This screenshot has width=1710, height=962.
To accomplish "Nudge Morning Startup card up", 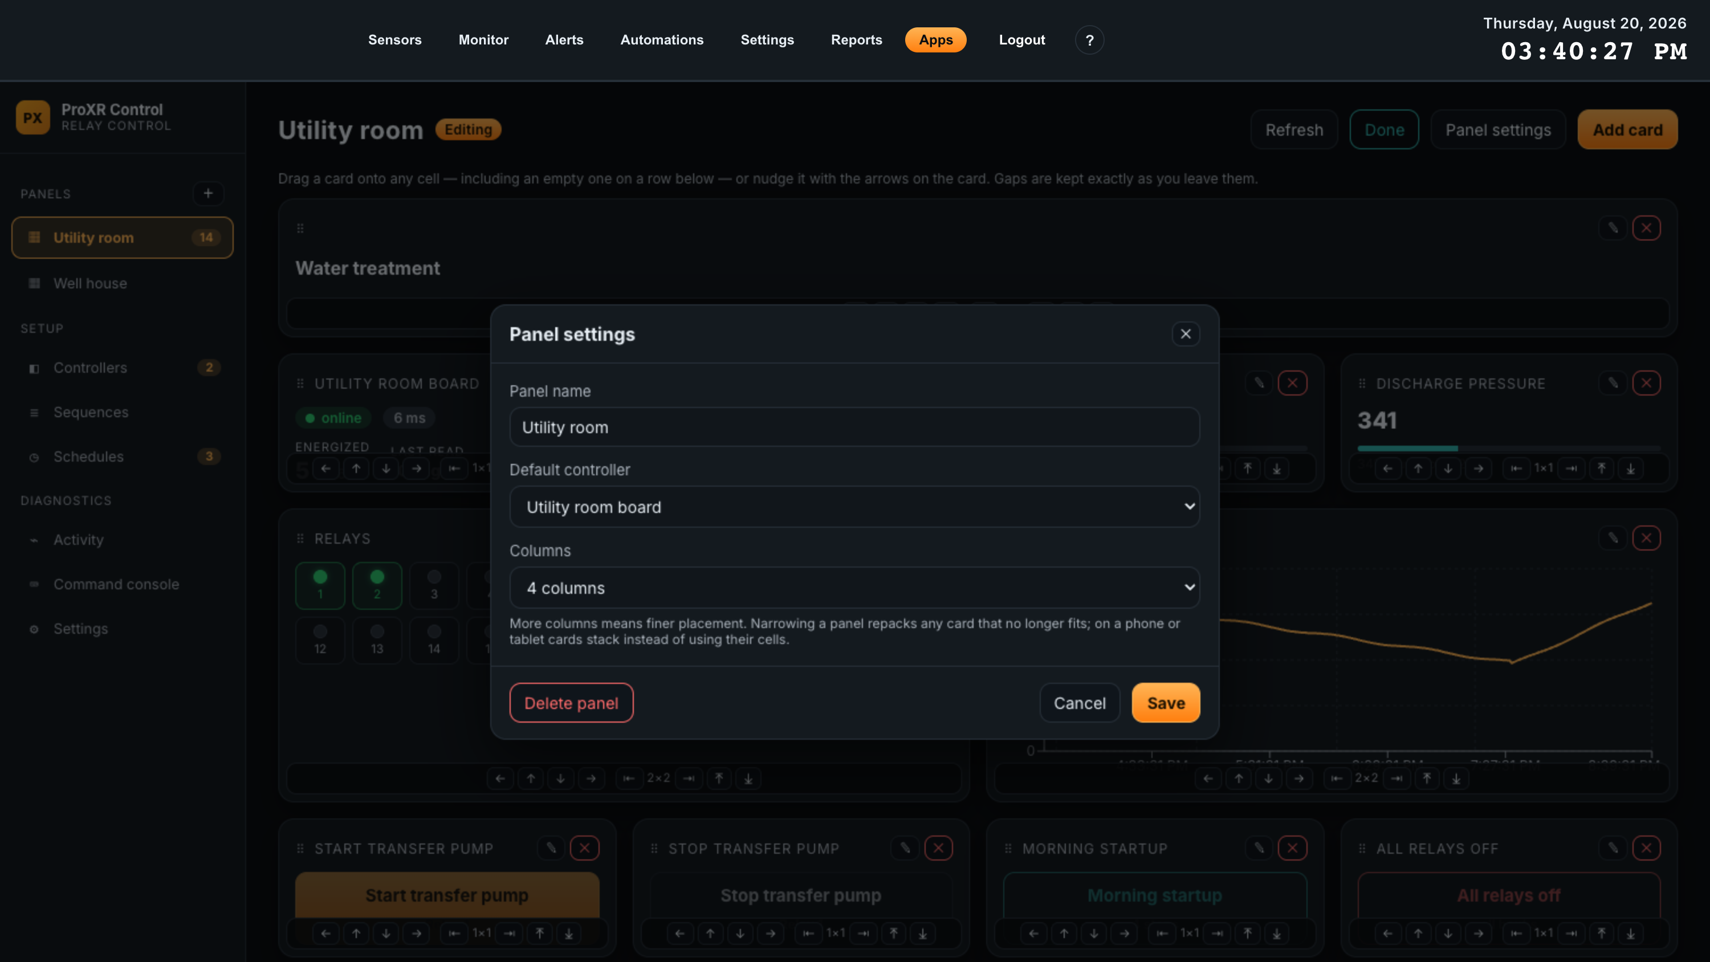I will 1064,934.
